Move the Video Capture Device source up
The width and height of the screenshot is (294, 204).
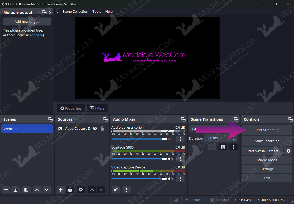(x=91, y=190)
